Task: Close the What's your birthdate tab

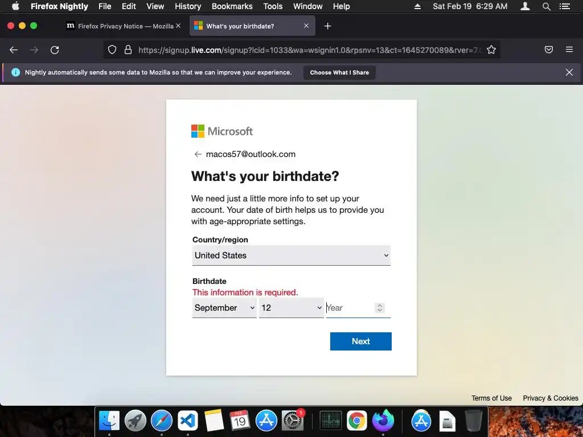Action: point(306,26)
